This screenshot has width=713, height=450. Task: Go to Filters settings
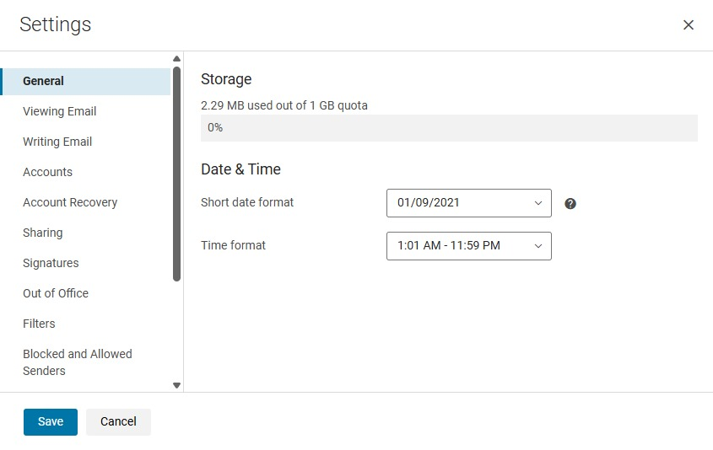tap(39, 324)
